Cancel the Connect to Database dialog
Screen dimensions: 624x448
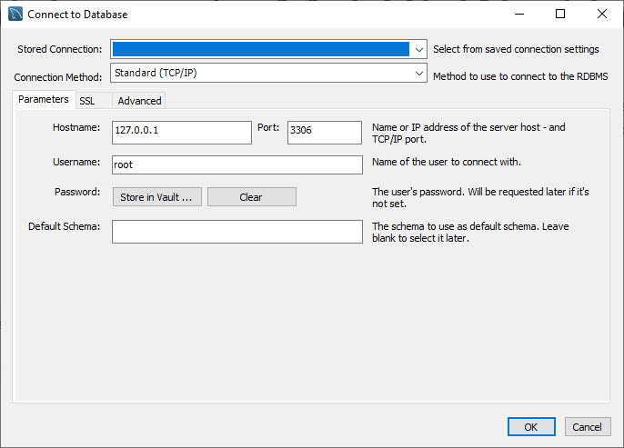(x=588, y=427)
